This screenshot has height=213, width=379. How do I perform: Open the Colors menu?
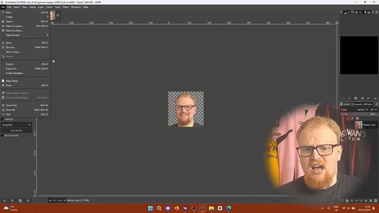[49, 7]
